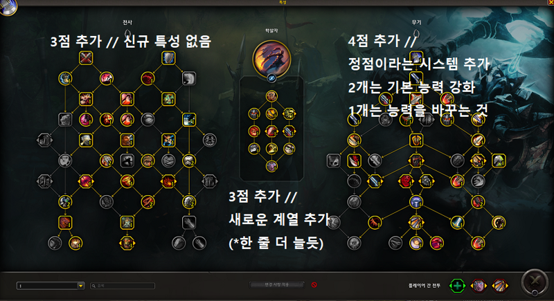Click the green square talent in the Arms tree
The image size is (554, 301).
tap(498, 161)
